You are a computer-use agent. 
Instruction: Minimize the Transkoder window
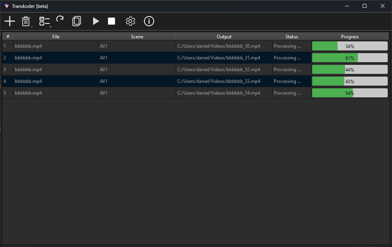347,6
